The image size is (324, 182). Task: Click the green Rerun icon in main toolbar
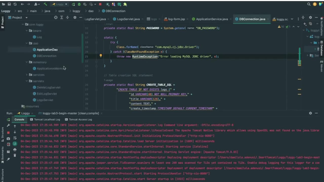pos(73,4)
